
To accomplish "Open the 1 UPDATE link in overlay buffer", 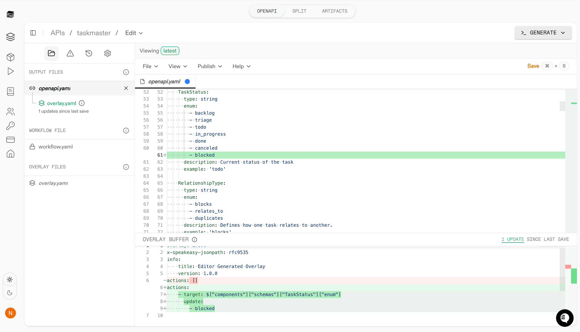I will tap(513, 239).
